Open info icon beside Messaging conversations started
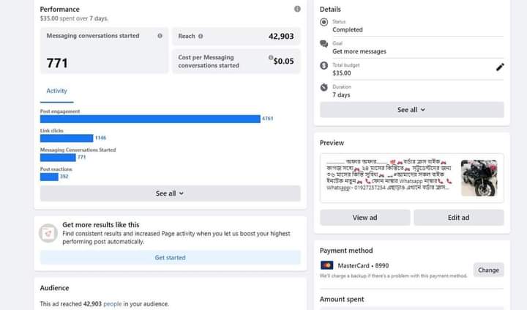The image size is (527, 310). (160, 36)
